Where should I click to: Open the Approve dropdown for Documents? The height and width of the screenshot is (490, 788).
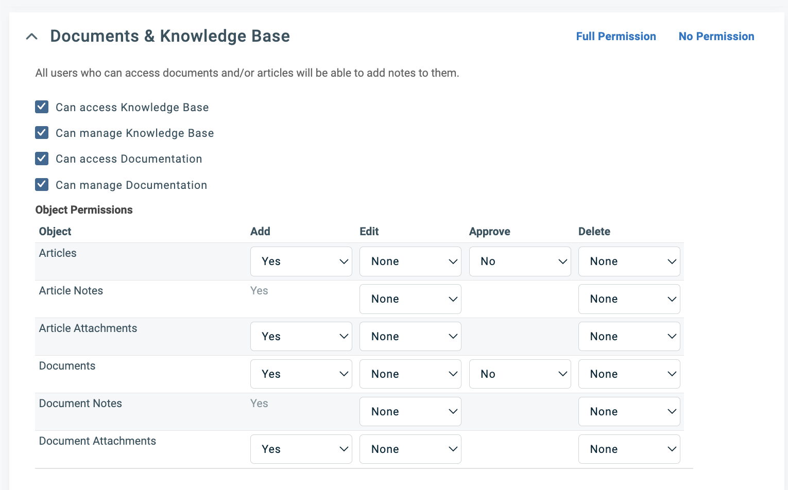[520, 374]
